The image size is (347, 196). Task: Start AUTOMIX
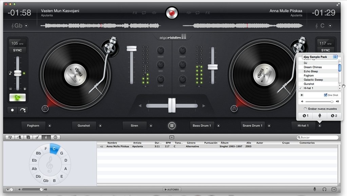coord(172,190)
